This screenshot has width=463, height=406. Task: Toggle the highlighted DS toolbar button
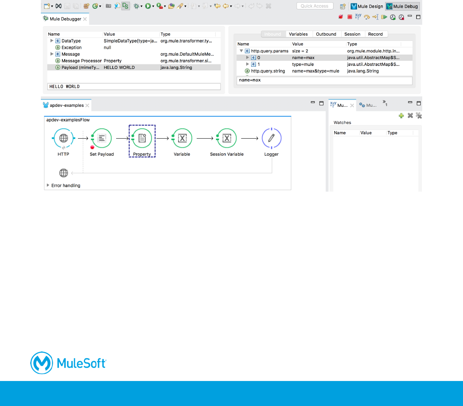126,6
